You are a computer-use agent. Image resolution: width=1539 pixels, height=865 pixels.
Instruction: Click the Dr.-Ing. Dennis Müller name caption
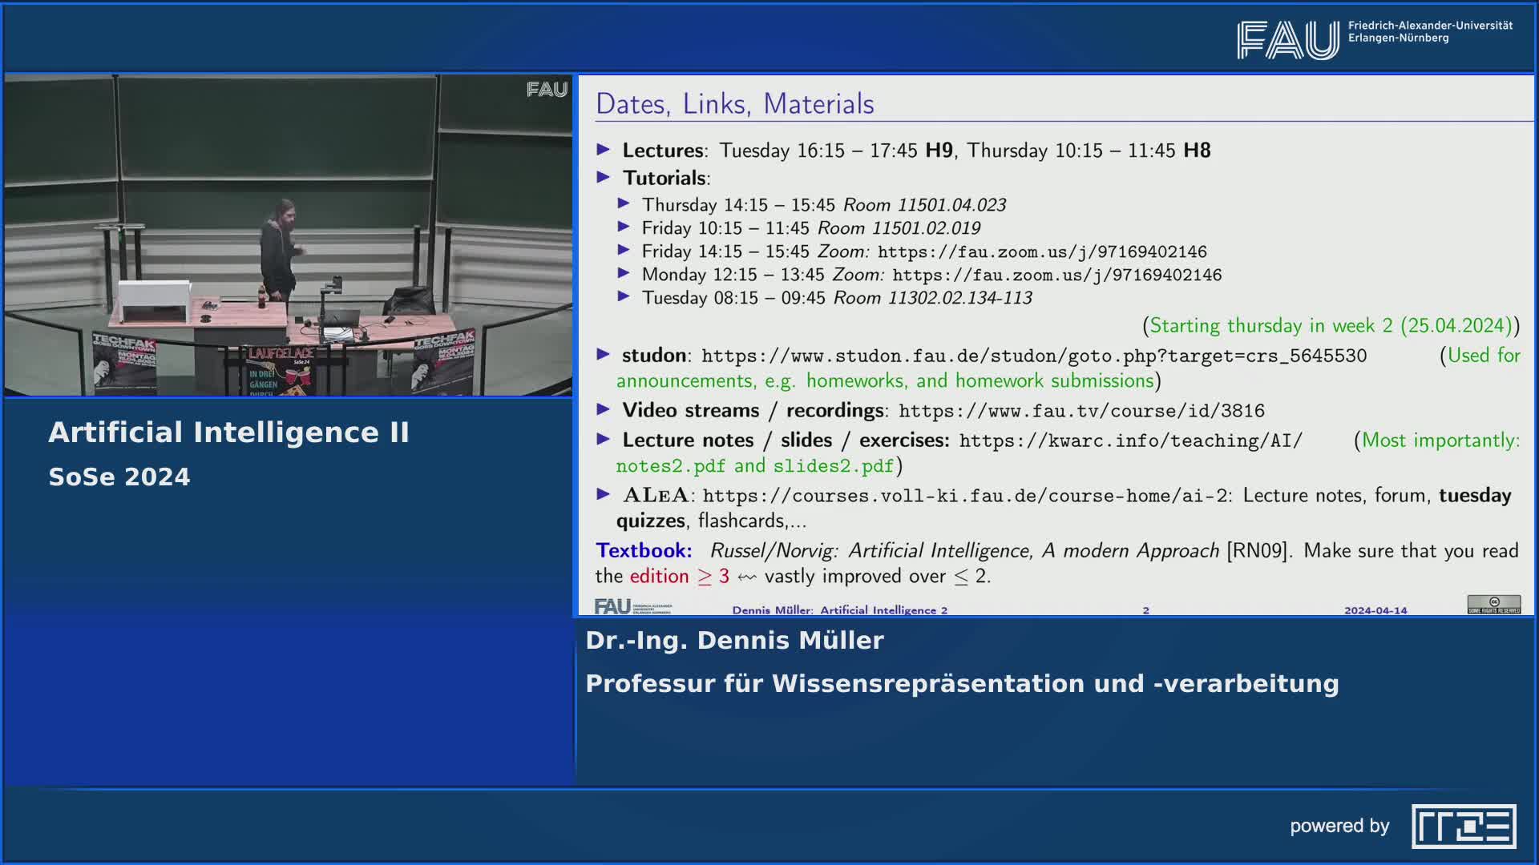(734, 640)
